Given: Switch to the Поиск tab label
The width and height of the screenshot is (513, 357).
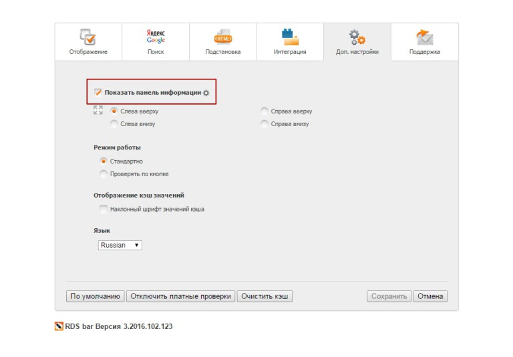Looking at the screenshot, I should (156, 52).
